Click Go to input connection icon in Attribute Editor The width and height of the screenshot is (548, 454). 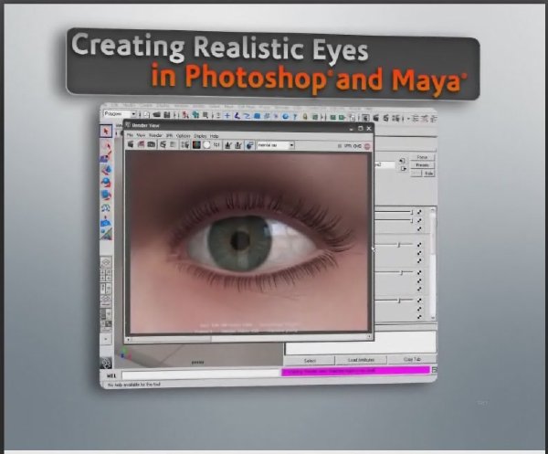tap(402, 161)
